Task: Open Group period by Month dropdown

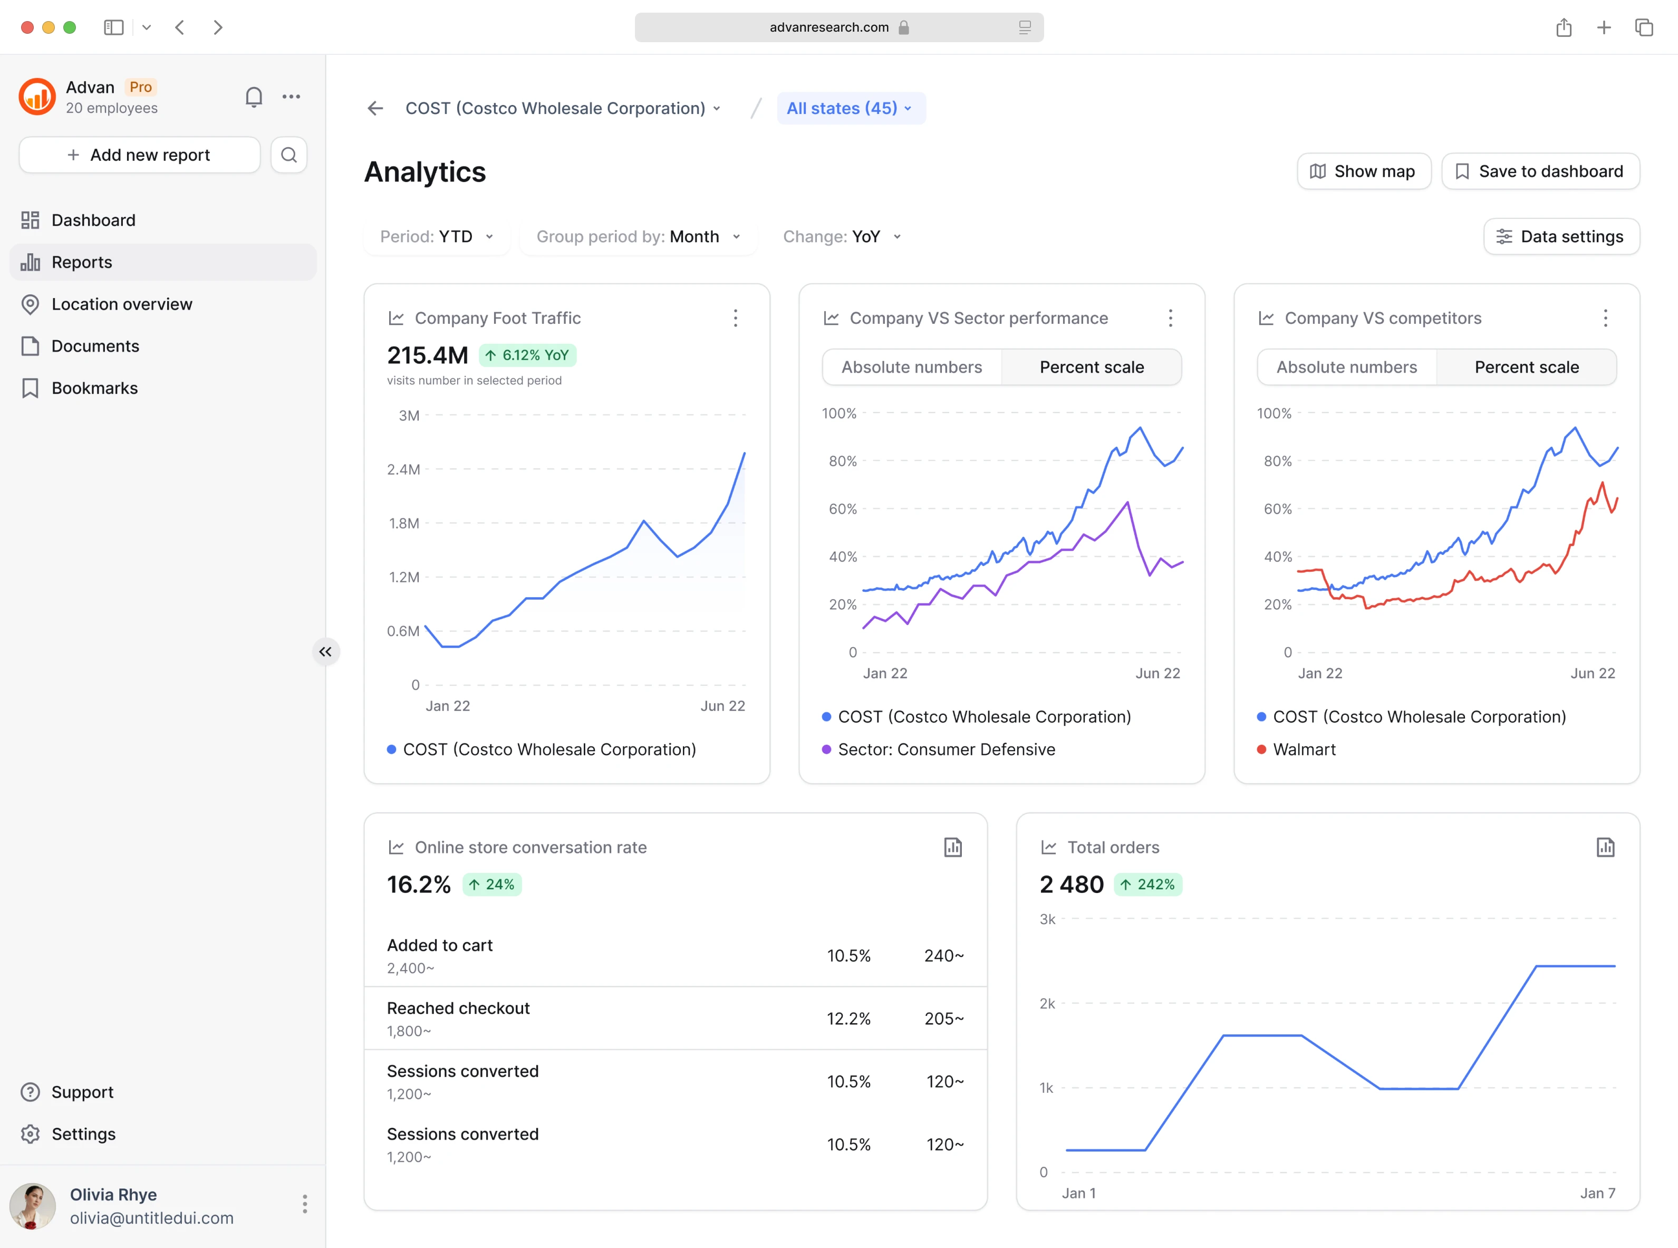Action: coord(638,236)
